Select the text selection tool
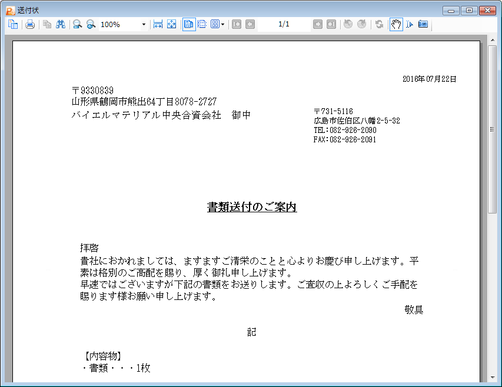502x387 pixels. (410, 24)
